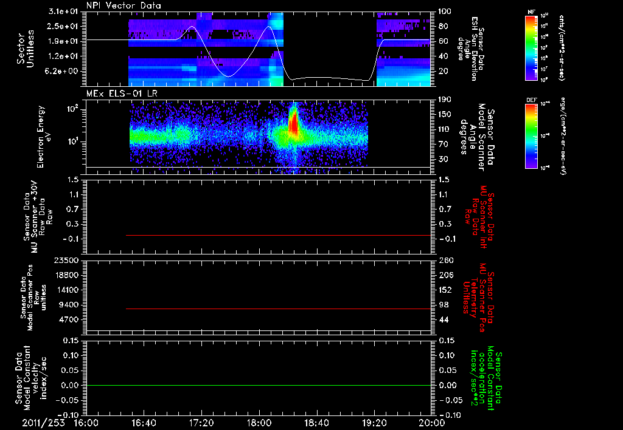The height and width of the screenshot is (430, 623).
Task: Click the '44' telemetry tick value
Action: [443, 319]
